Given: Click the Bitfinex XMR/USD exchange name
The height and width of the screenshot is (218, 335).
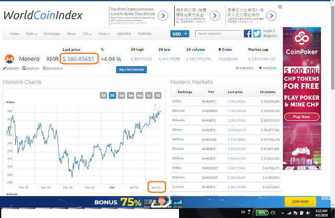Looking at the screenshot, I should [178, 139].
